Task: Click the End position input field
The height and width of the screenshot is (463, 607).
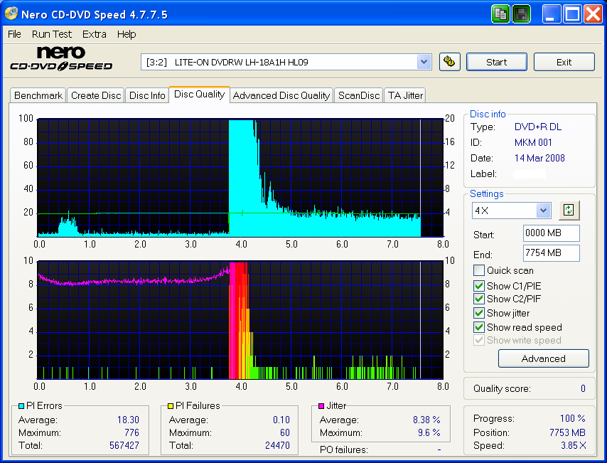Action: [x=551, y=254]
